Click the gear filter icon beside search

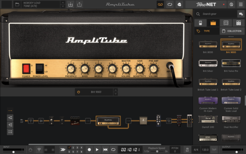pos(241,14)
